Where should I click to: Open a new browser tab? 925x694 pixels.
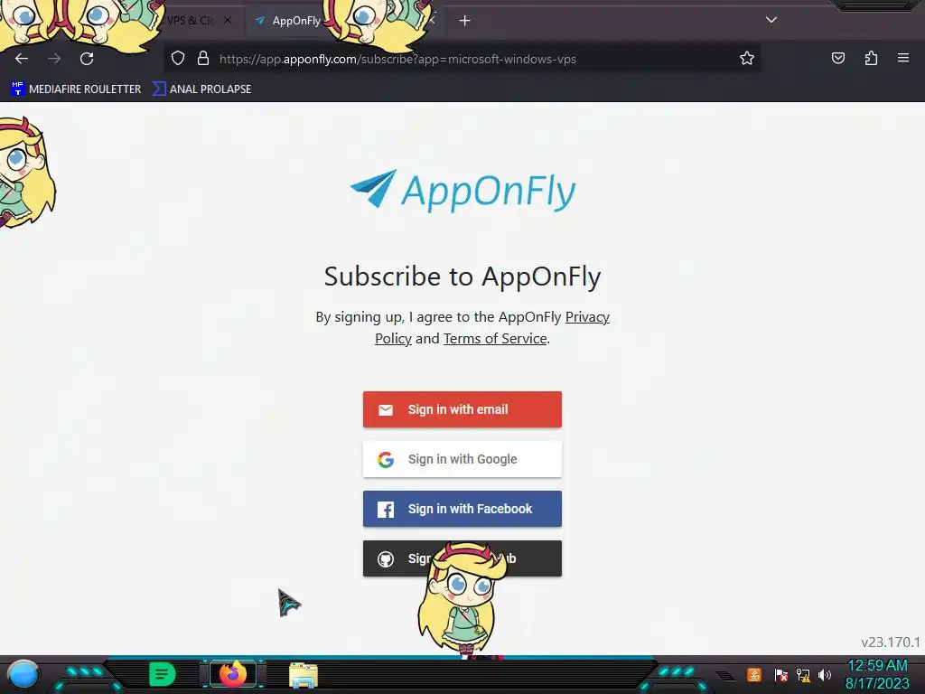[x=465, y=21]
